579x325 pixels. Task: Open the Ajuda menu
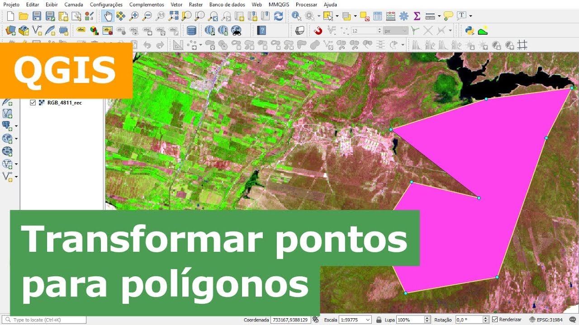coord(330,5)
